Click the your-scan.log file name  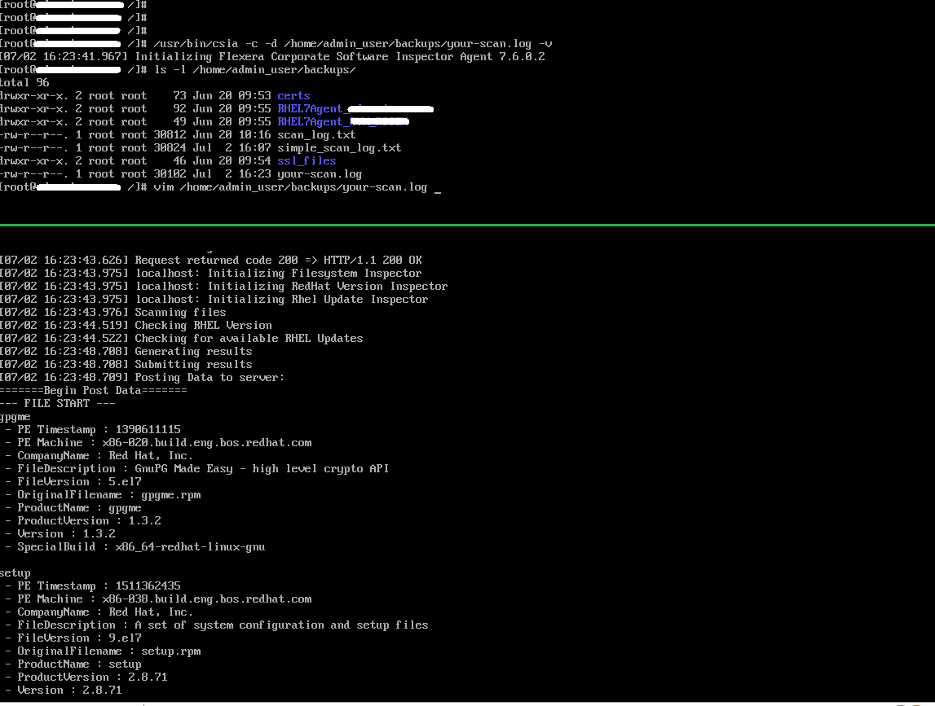pyautogui.click(x=320, y=173)
